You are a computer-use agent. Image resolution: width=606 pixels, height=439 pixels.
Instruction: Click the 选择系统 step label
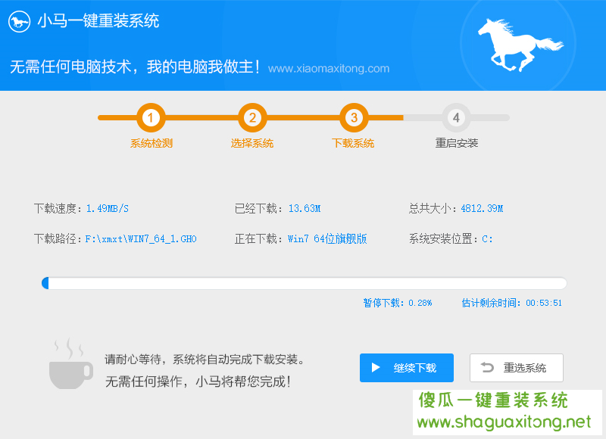(x=252, y=143)
